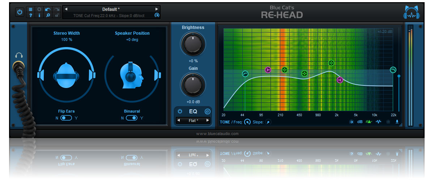Go to the previous preset before Default
The image size is (434, 181).
pos(66,9)
